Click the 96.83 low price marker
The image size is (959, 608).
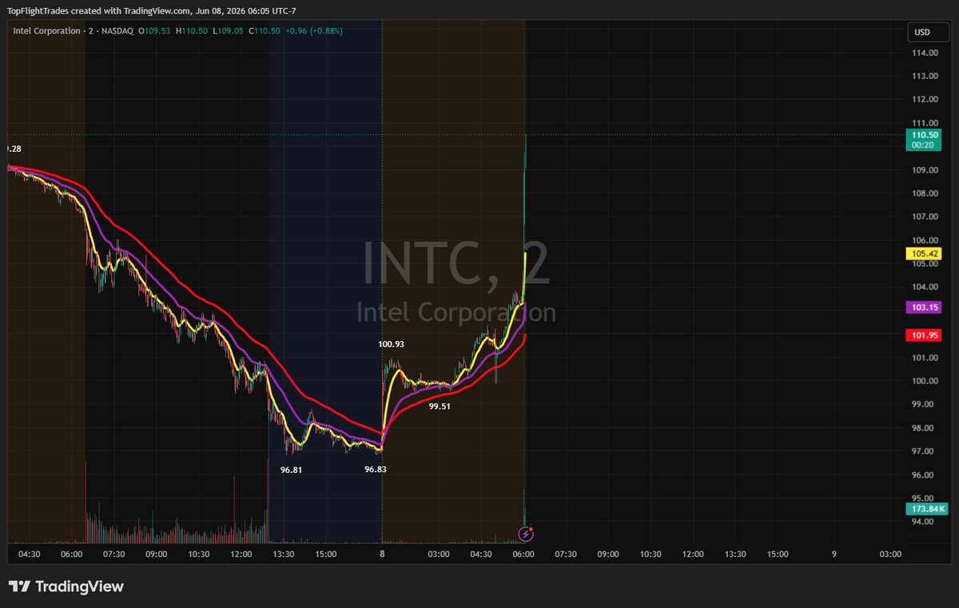coord(376,470)
